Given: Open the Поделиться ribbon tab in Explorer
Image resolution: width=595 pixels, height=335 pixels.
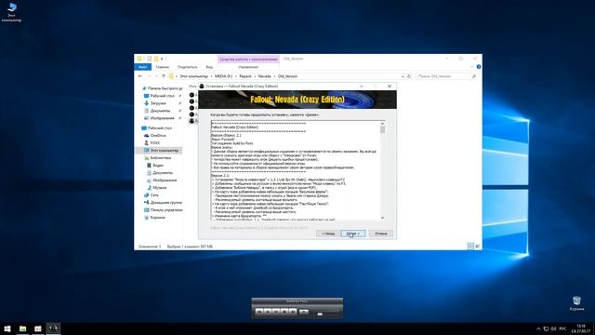Looking at the screenshot, I should pos(188,67).
